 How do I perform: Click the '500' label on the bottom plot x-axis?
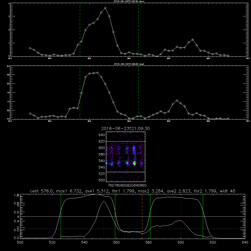click(x=20, y=242)
